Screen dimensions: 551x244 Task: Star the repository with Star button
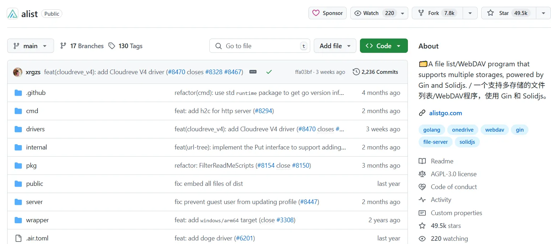click(508, 13)
